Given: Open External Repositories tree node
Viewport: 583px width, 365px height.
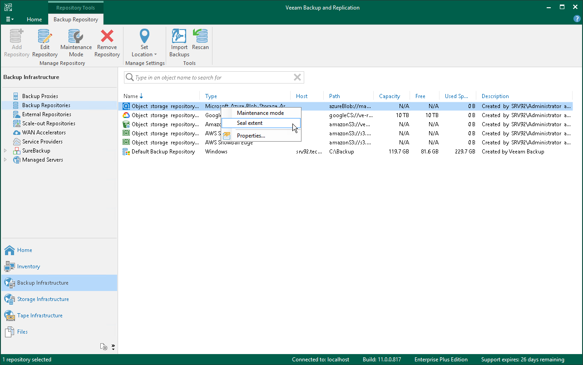Looking at the screenshot, I should 46,114.
